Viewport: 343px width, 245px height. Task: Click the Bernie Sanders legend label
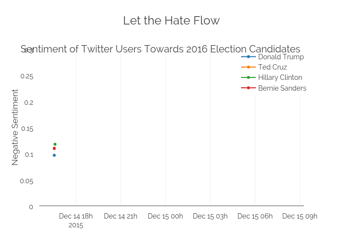point(282,88)
